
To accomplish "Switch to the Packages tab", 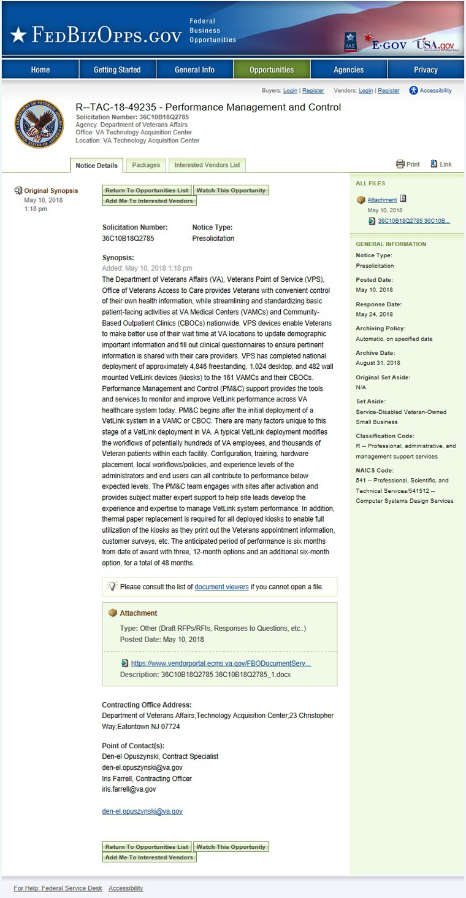I will click(x=146, y=165).
